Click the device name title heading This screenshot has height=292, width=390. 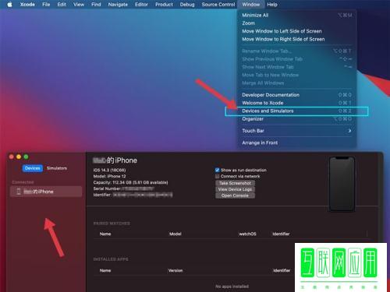[x=115, y=160]
